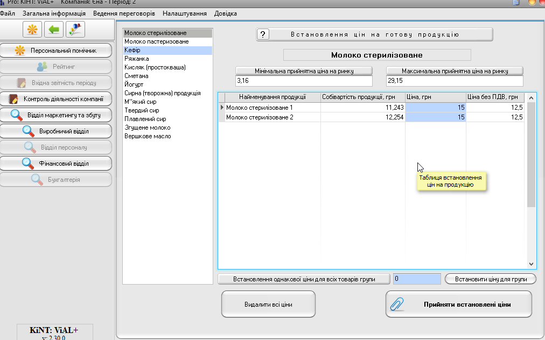
Task: Select Твердий сир in list
Action: pos(167,110)
